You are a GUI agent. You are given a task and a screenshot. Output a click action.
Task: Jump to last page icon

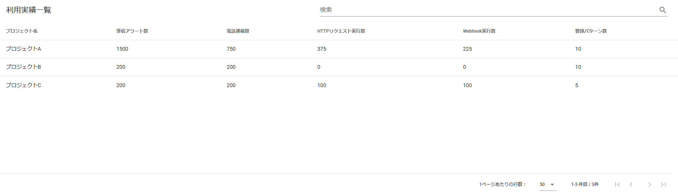(x=663, y=184)
